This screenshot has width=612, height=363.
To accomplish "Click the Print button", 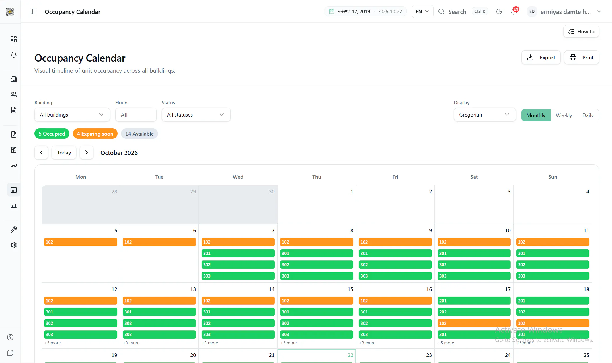I will tap(581, 57).
